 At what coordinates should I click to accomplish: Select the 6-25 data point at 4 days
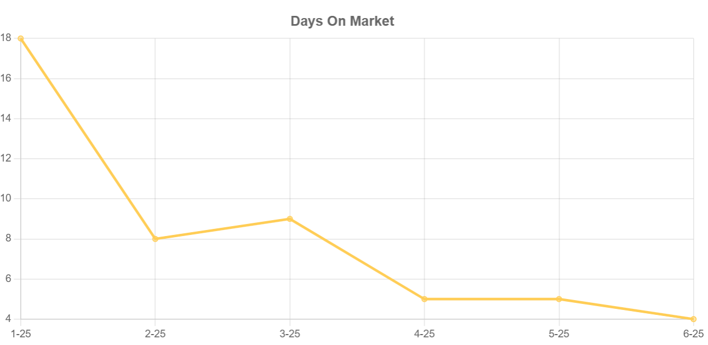click(x=693, y=319)
